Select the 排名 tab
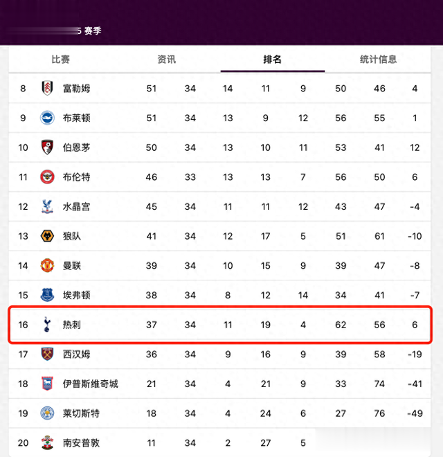443x457 pixels. click(273, 60)
